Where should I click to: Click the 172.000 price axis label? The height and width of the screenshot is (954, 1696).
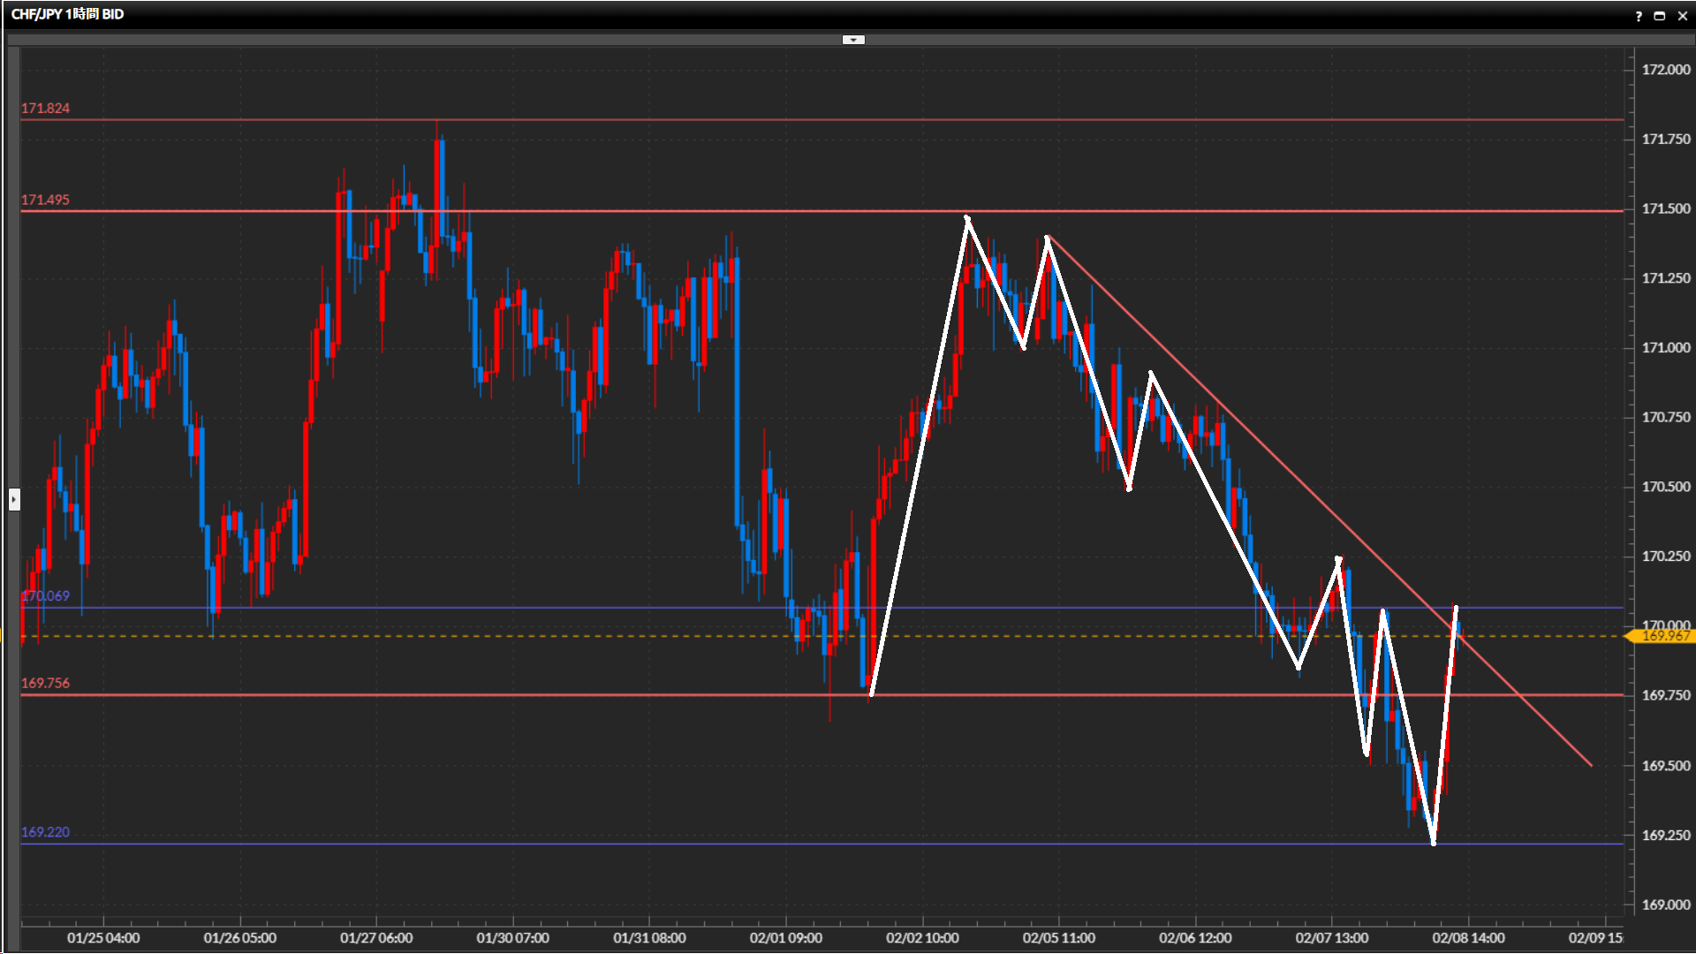click(1665, 70)
